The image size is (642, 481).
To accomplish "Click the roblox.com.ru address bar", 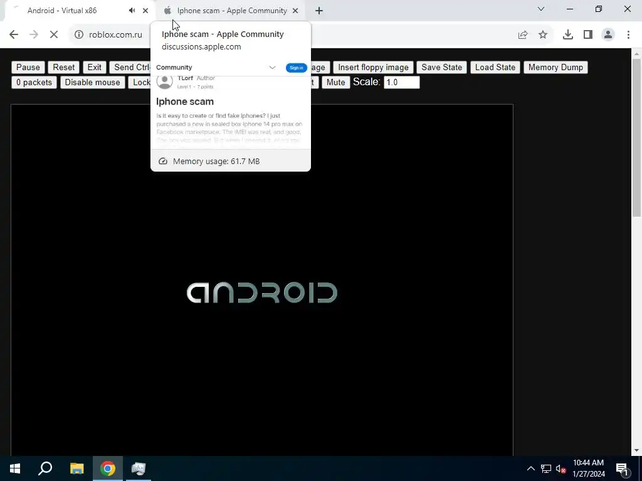I will (x=115, y=34).
